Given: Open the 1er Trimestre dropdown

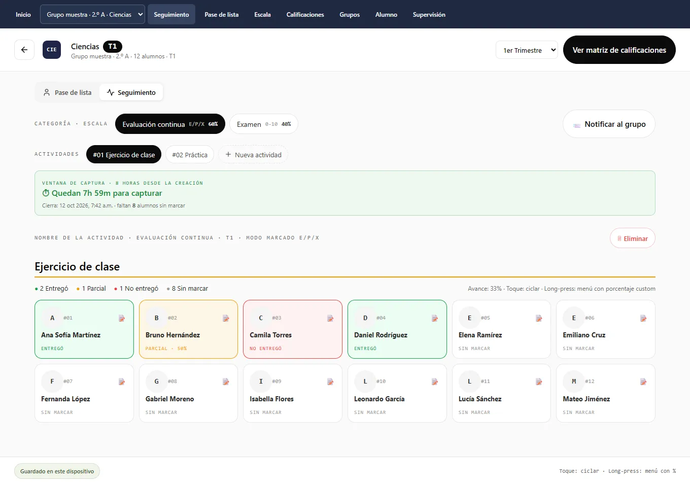Looking at the screenshot, I should (x=527, y=50).
